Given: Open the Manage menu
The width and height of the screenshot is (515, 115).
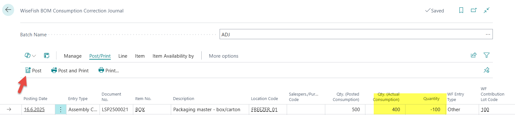Looking at the screenshot, I should coord(73,56).
